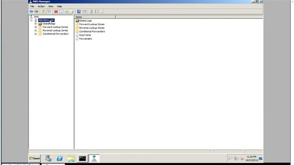Click the Forward arrow in the toolbar
Screen dimensions: 294x165
36,11
